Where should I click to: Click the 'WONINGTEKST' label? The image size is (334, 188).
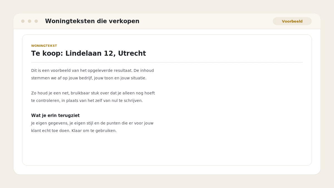pos(44,46)
